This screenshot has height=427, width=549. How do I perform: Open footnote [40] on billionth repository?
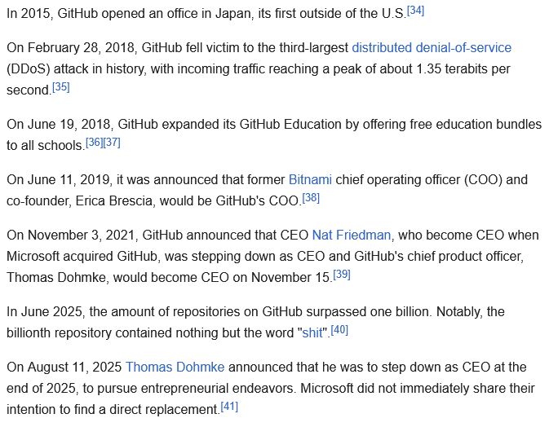coord(339,330)
